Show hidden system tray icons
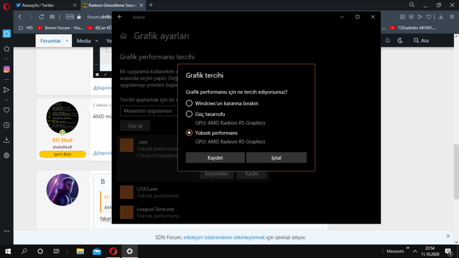The height and width of the screenshot is (258, 459). 415,251
